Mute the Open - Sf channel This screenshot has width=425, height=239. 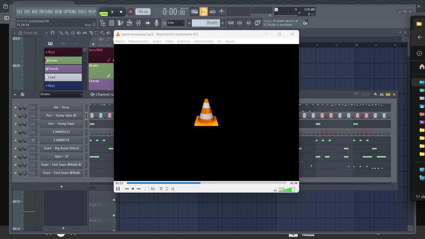(15, 157)
